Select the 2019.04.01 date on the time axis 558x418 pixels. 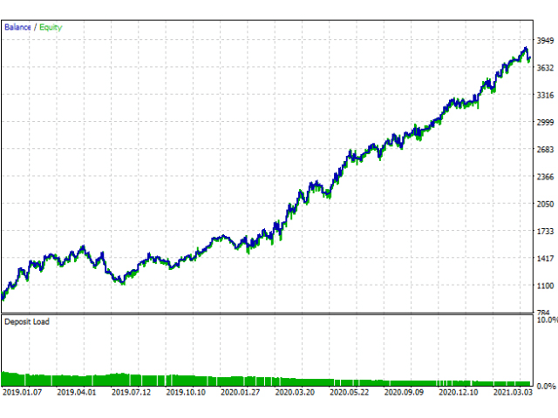point(77,393)
